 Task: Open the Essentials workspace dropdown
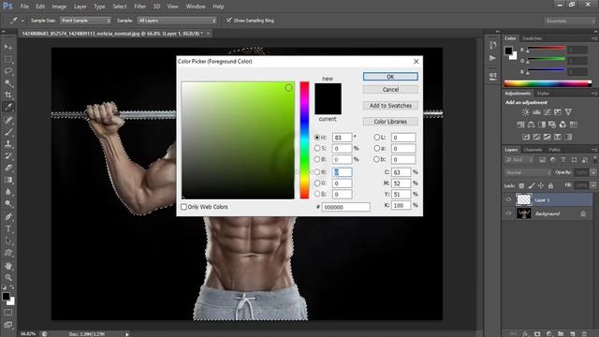[x=570, y=21]
